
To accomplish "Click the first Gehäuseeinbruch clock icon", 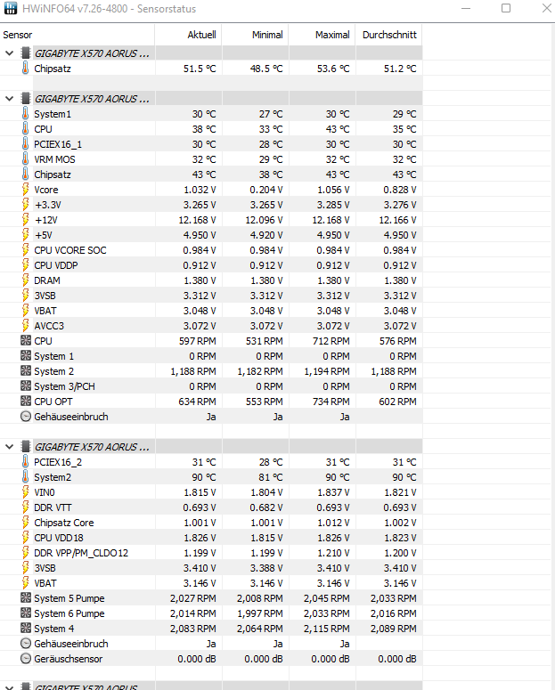I will tap(26, 417).
